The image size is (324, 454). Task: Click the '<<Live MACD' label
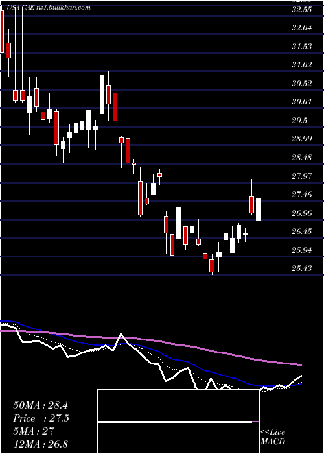coord(273,437)
